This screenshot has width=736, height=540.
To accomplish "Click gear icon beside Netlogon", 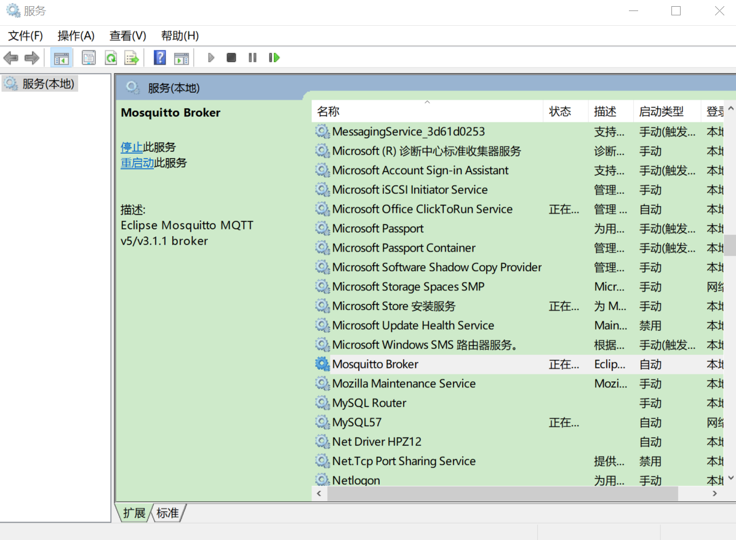I will click(322, 480).
